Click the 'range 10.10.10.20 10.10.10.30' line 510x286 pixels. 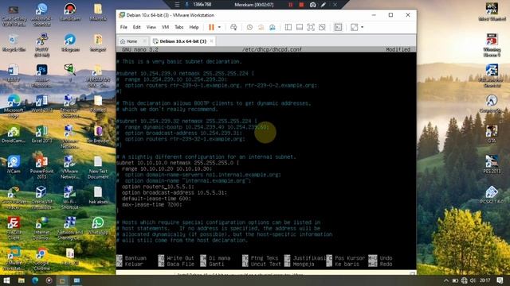tap(167, 169)
